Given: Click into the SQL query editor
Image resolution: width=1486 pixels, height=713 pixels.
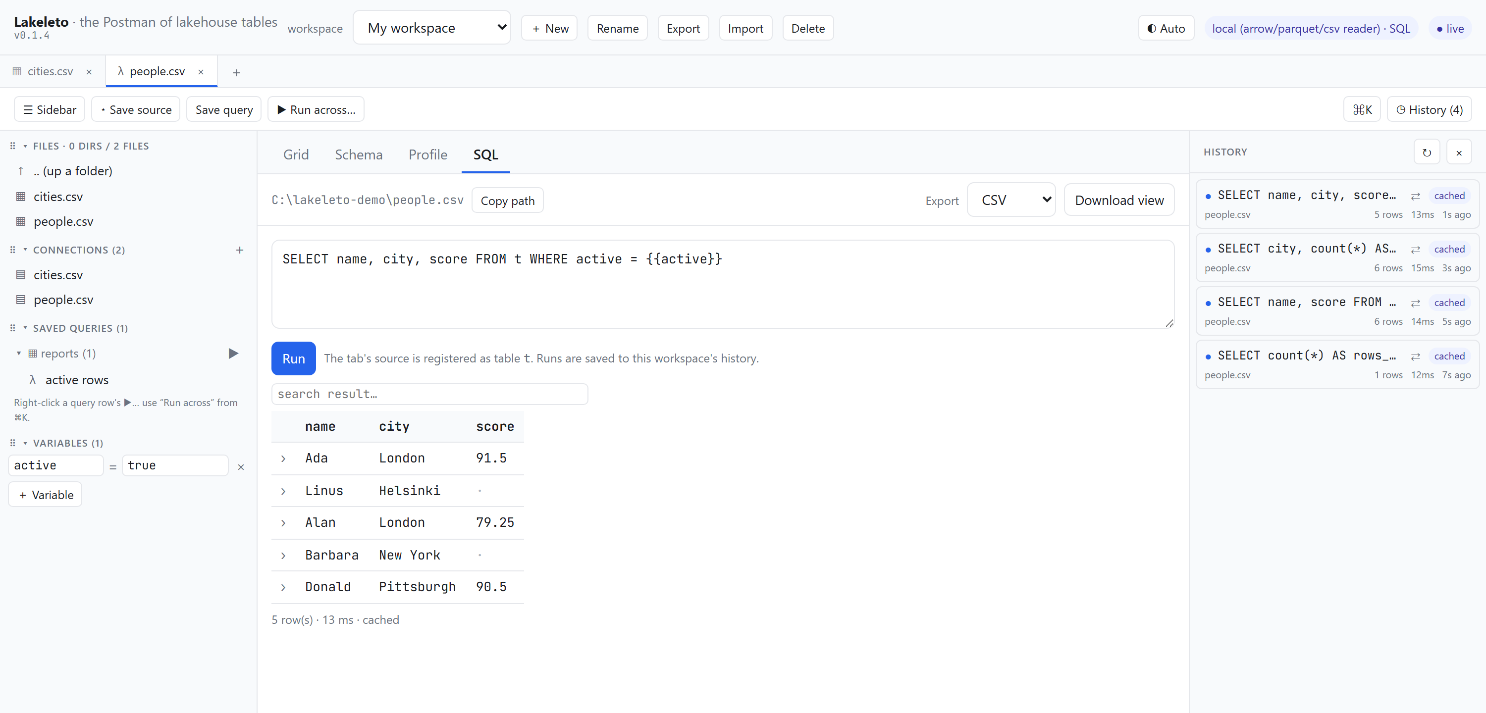Looking at the screenshot, I should tap(723, 284).
